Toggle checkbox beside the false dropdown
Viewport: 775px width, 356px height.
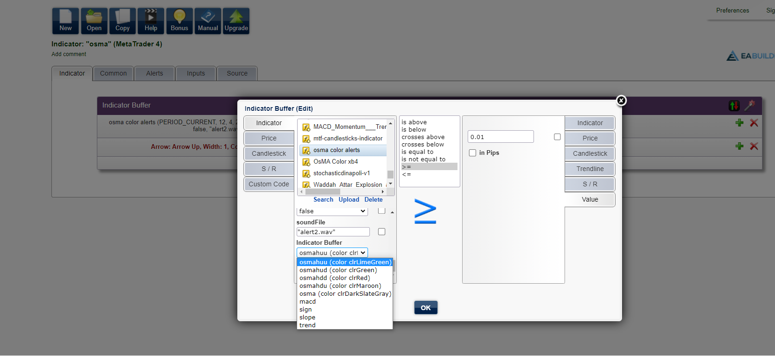[381, 211]
